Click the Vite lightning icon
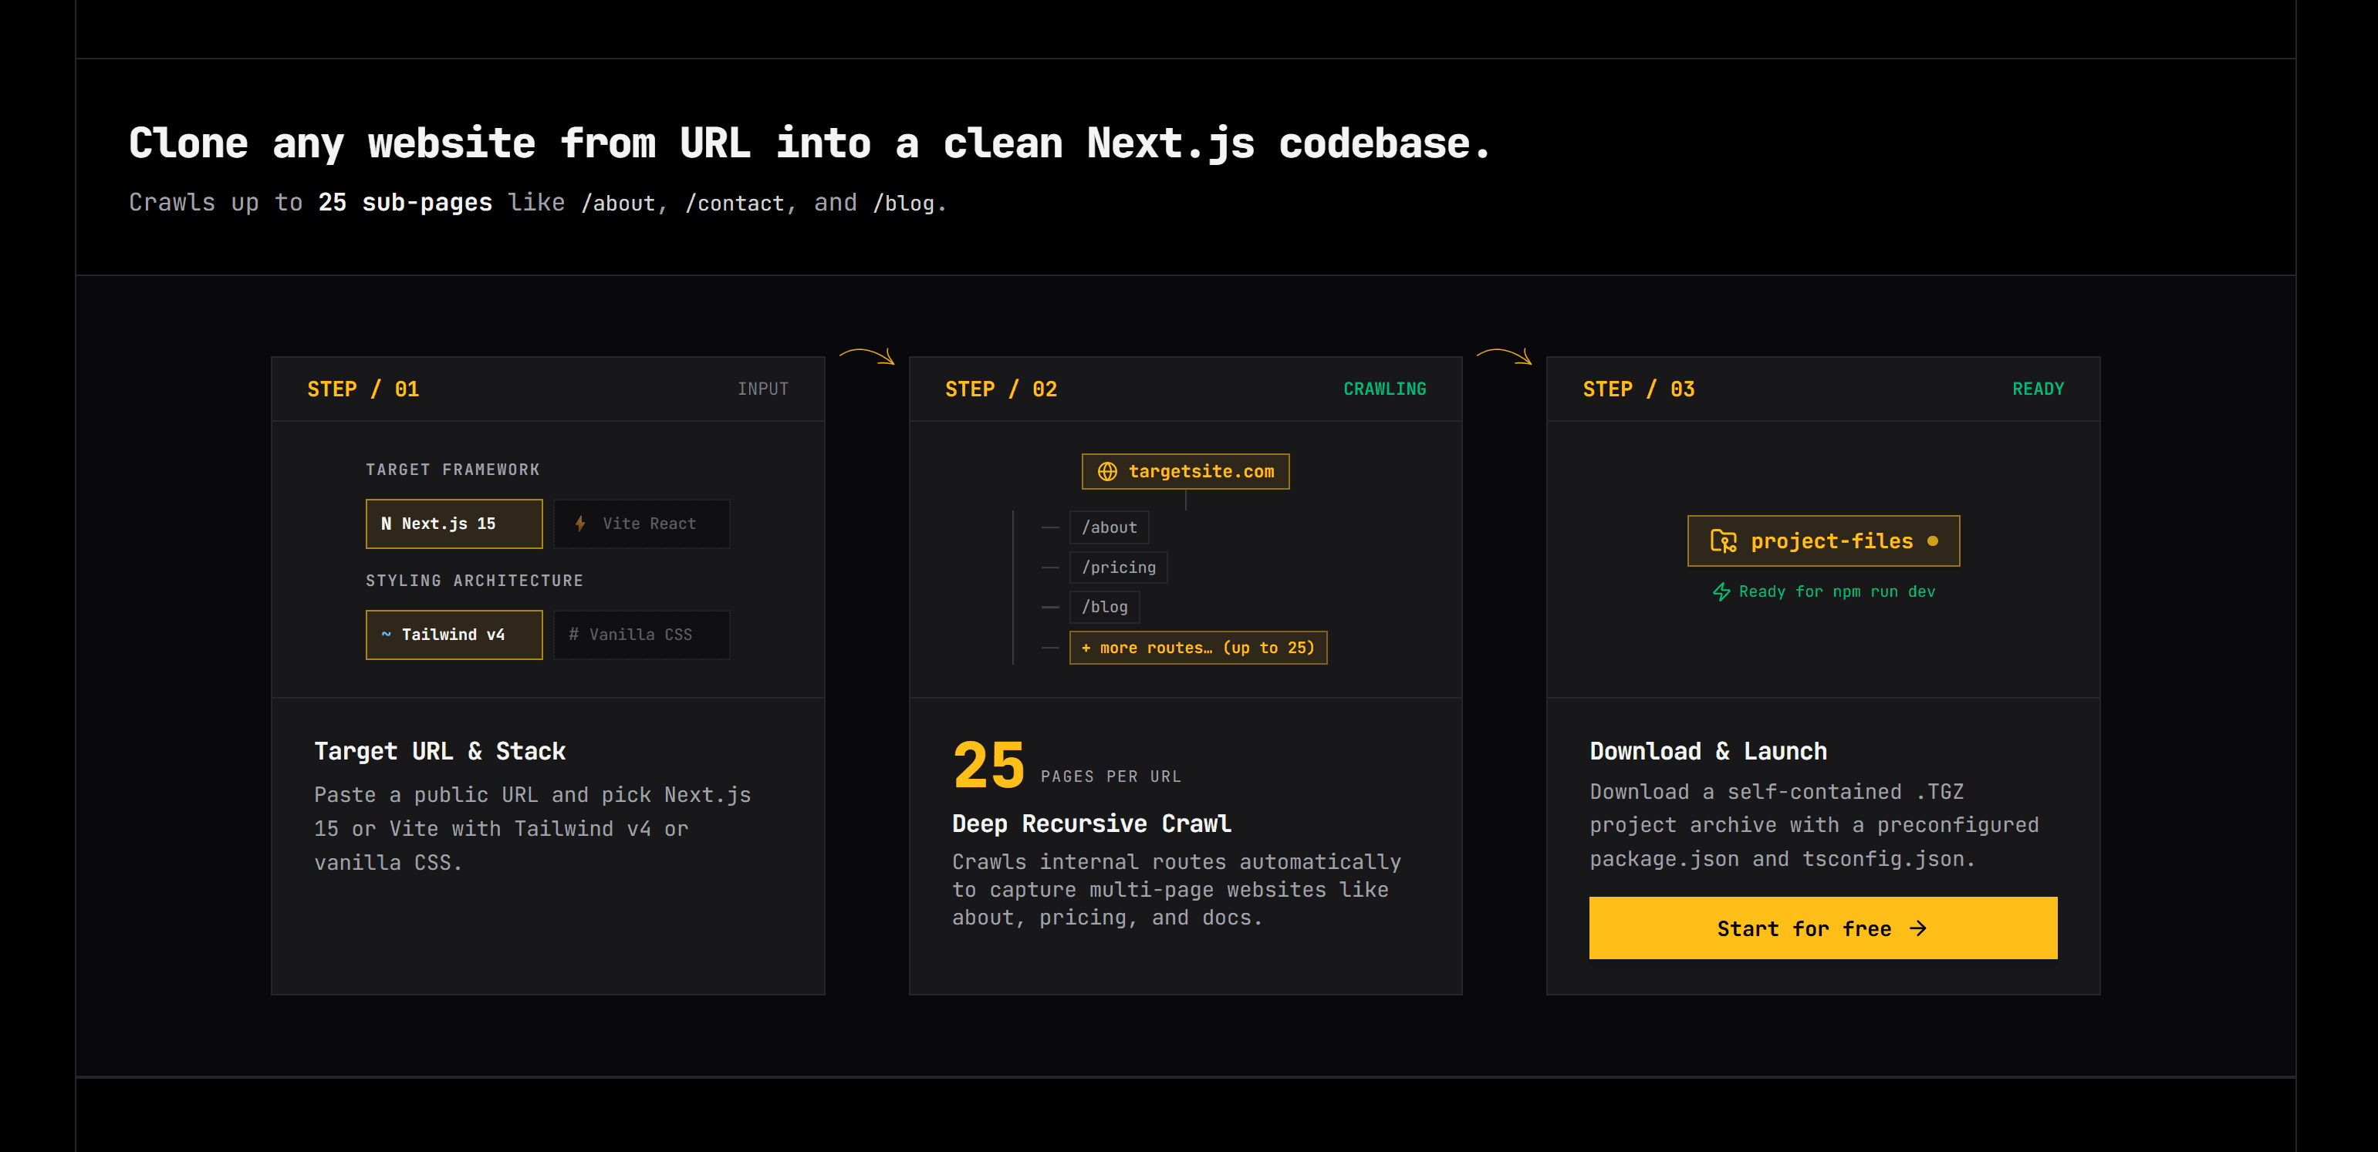Image resolution: width=2378 pixels, height=1152 pixels. point(579,523)
